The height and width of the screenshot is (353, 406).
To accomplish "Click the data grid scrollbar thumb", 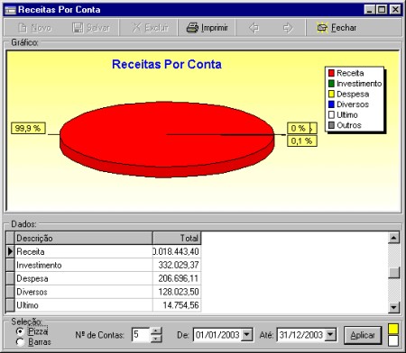I will coord(393,273).
